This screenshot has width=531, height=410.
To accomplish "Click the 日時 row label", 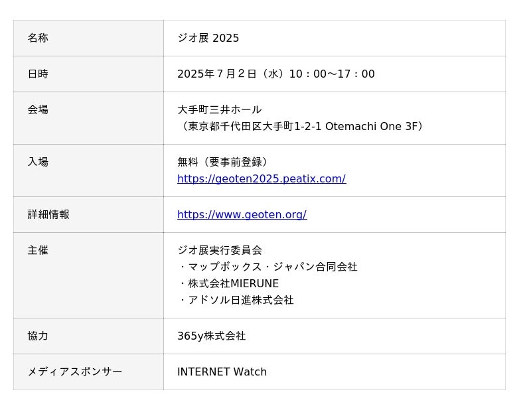I will 38,74.
